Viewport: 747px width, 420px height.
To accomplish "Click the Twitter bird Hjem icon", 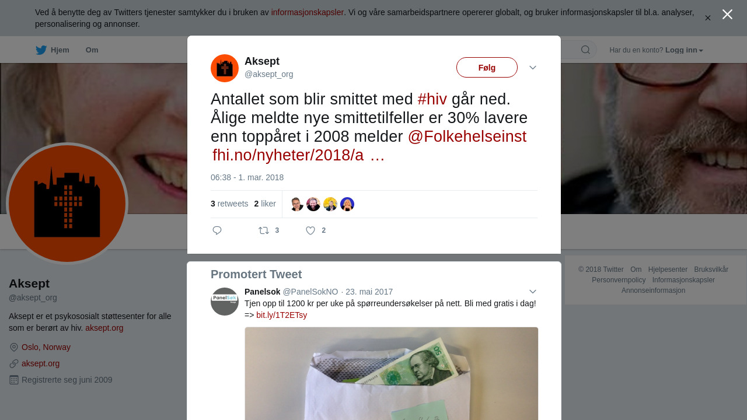I will coord(41,50).
